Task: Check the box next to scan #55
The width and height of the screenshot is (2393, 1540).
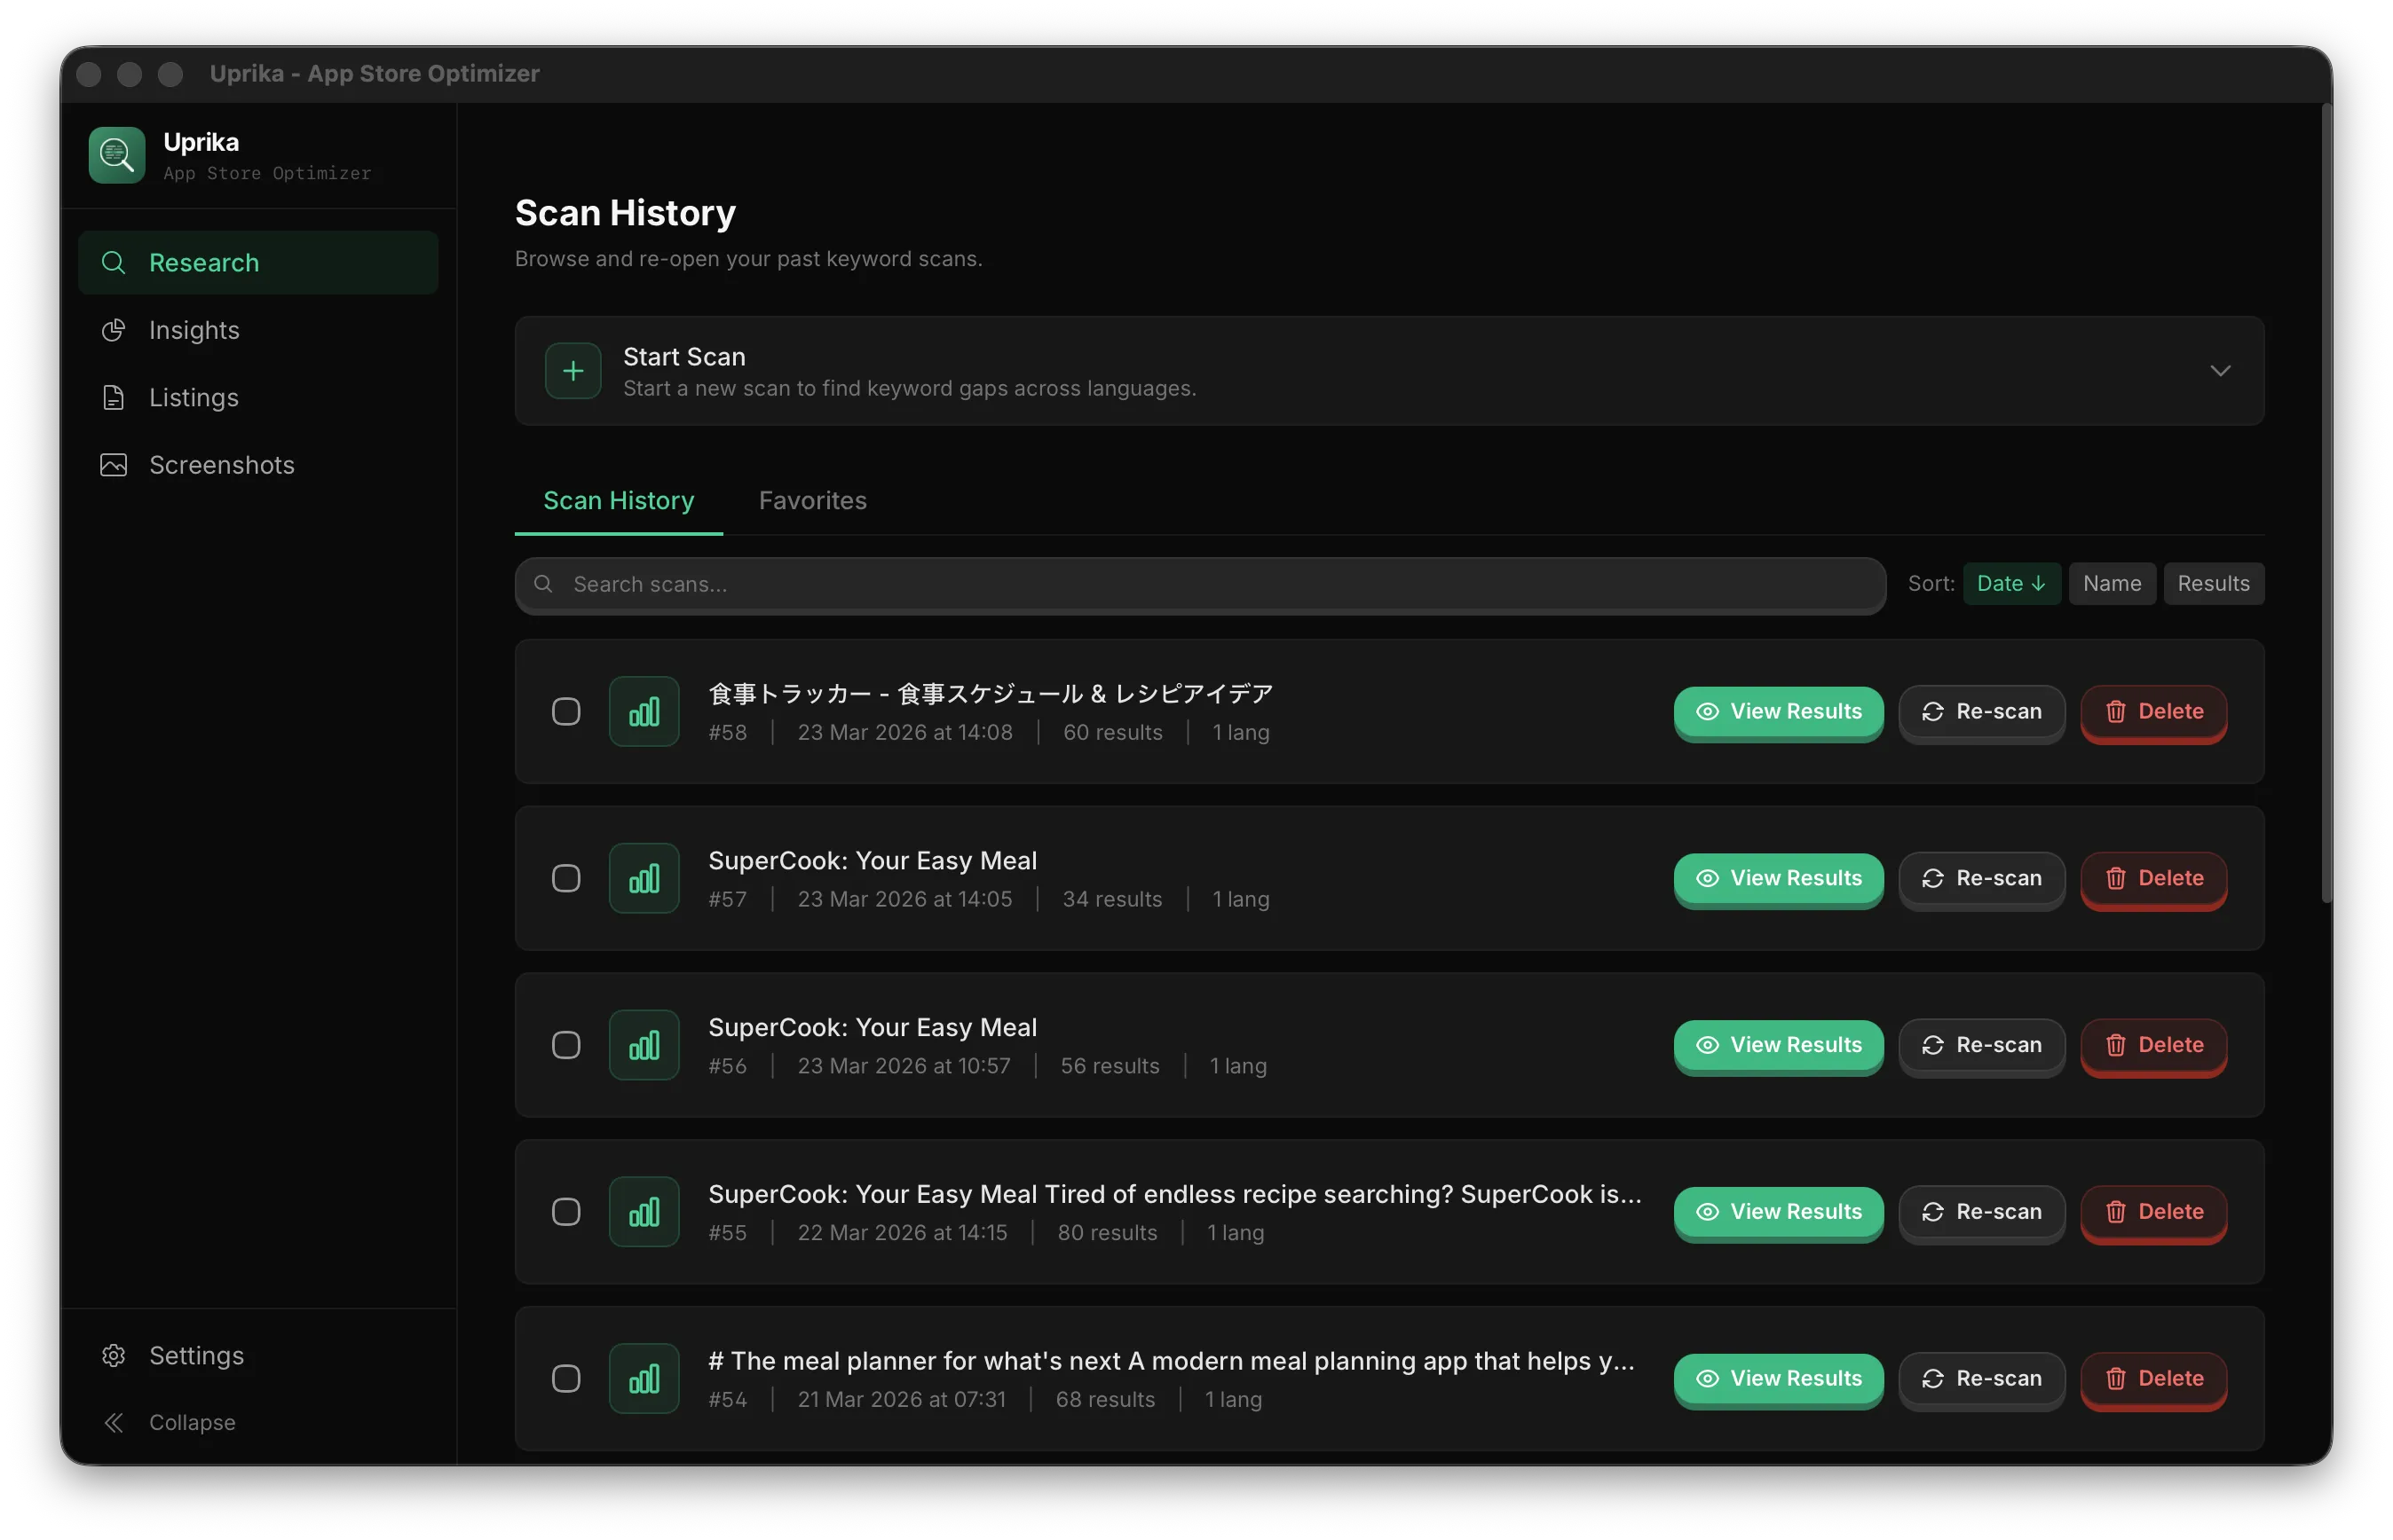Action: pos(566,1212)
